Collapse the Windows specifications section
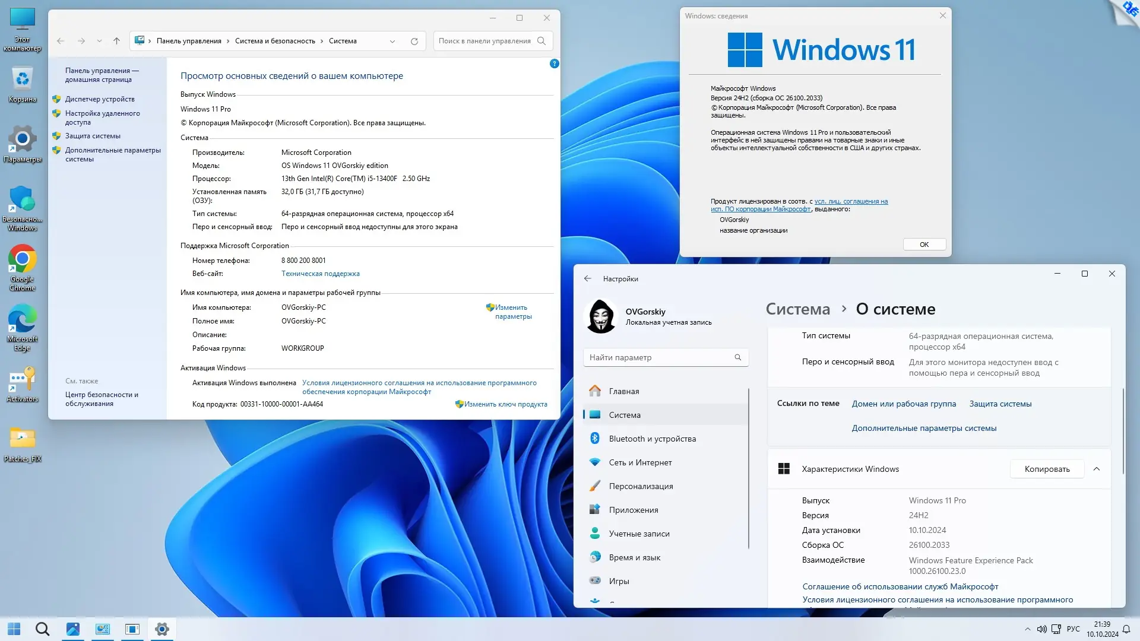The image size is (1140, 641). (x=1096, y=469)
